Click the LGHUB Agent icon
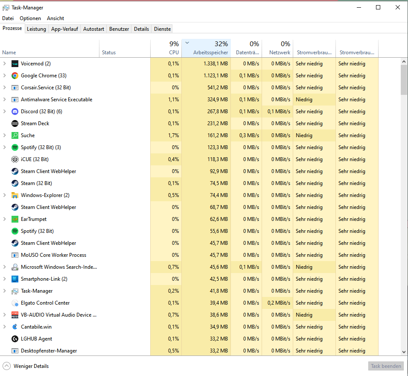The width and height of the screenshot is (408, 376). pyautogui.click(x=15, y=339)
